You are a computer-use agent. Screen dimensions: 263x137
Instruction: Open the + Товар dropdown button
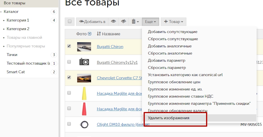coord(173,22)
